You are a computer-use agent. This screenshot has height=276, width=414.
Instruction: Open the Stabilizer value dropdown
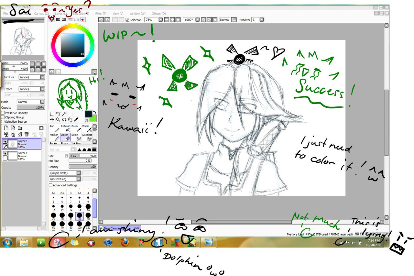(262, 20)
